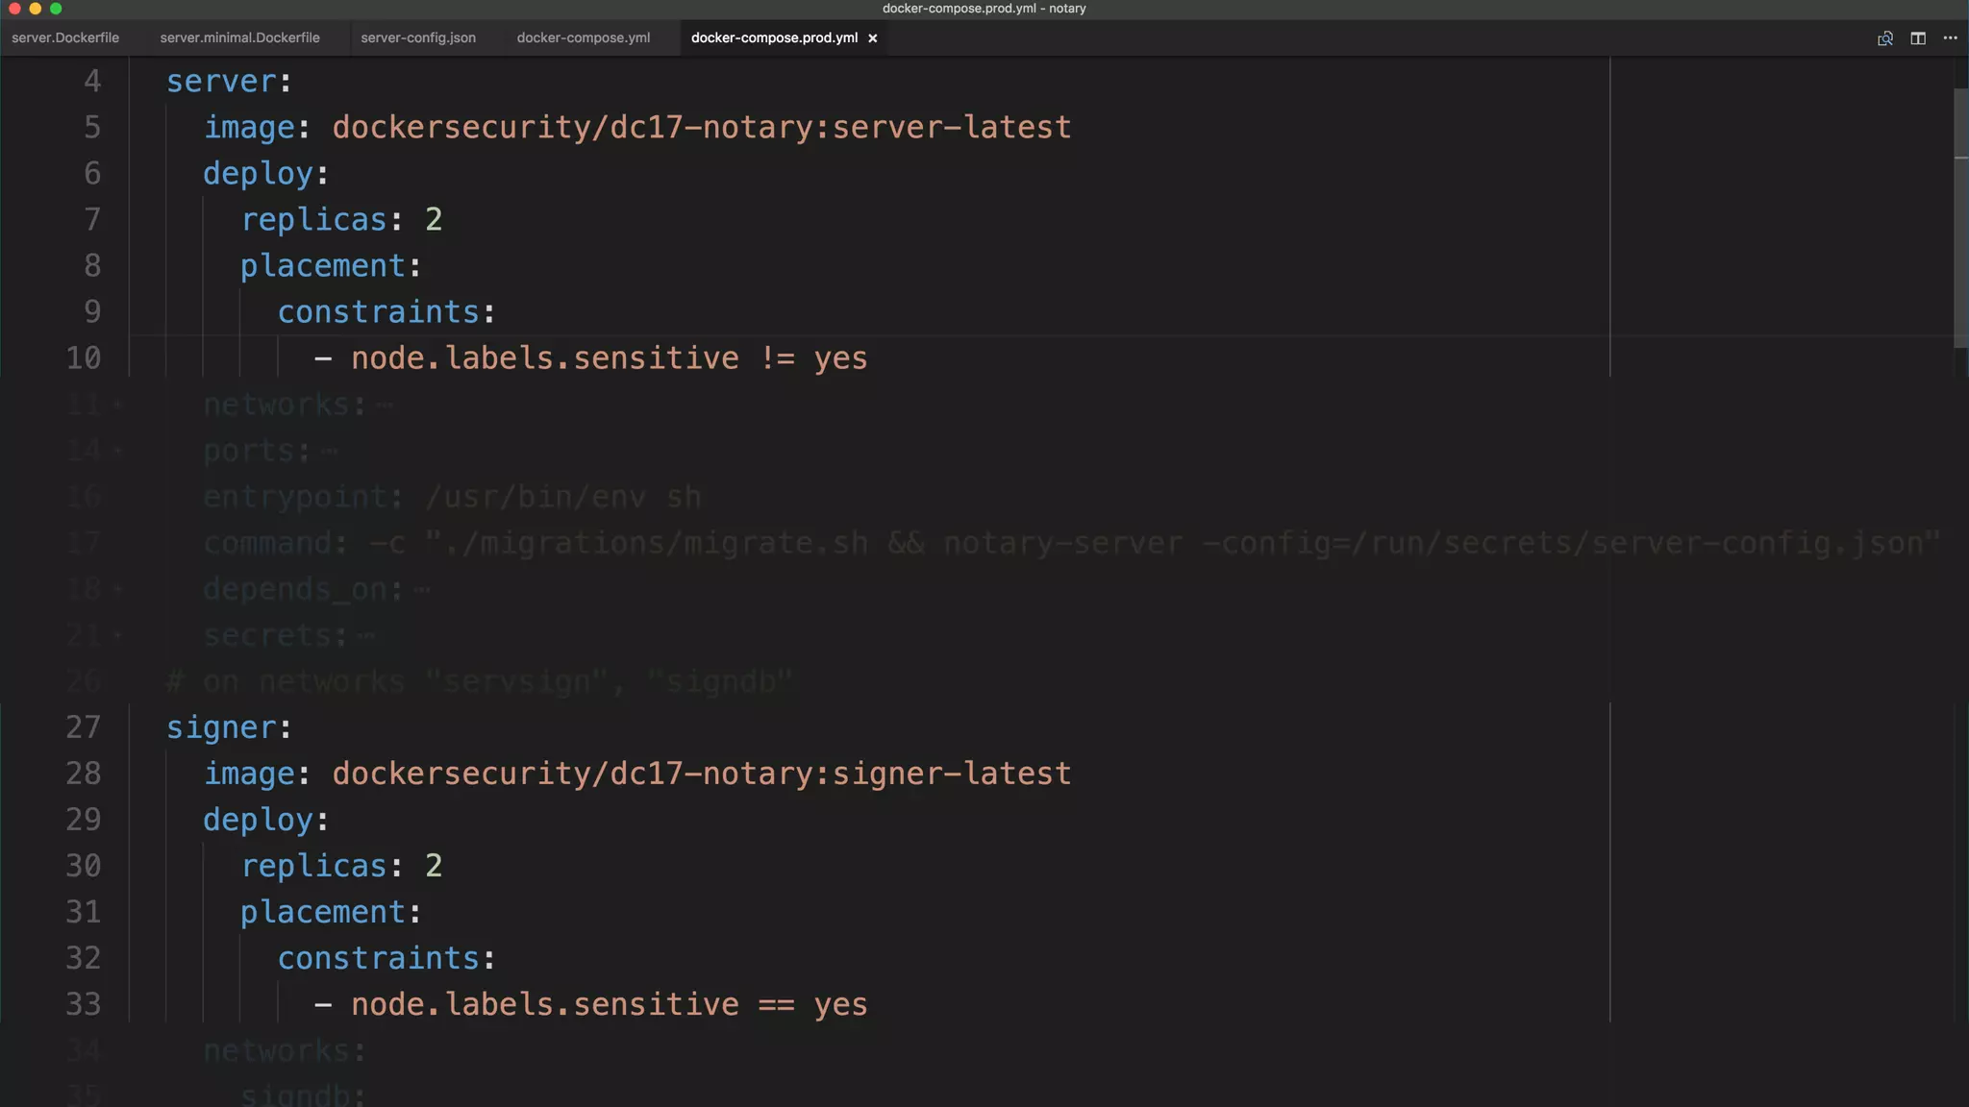1969x1107 pixels.
Task: Click the green macOS fullscreen button
Action: [x=56, y=9]
